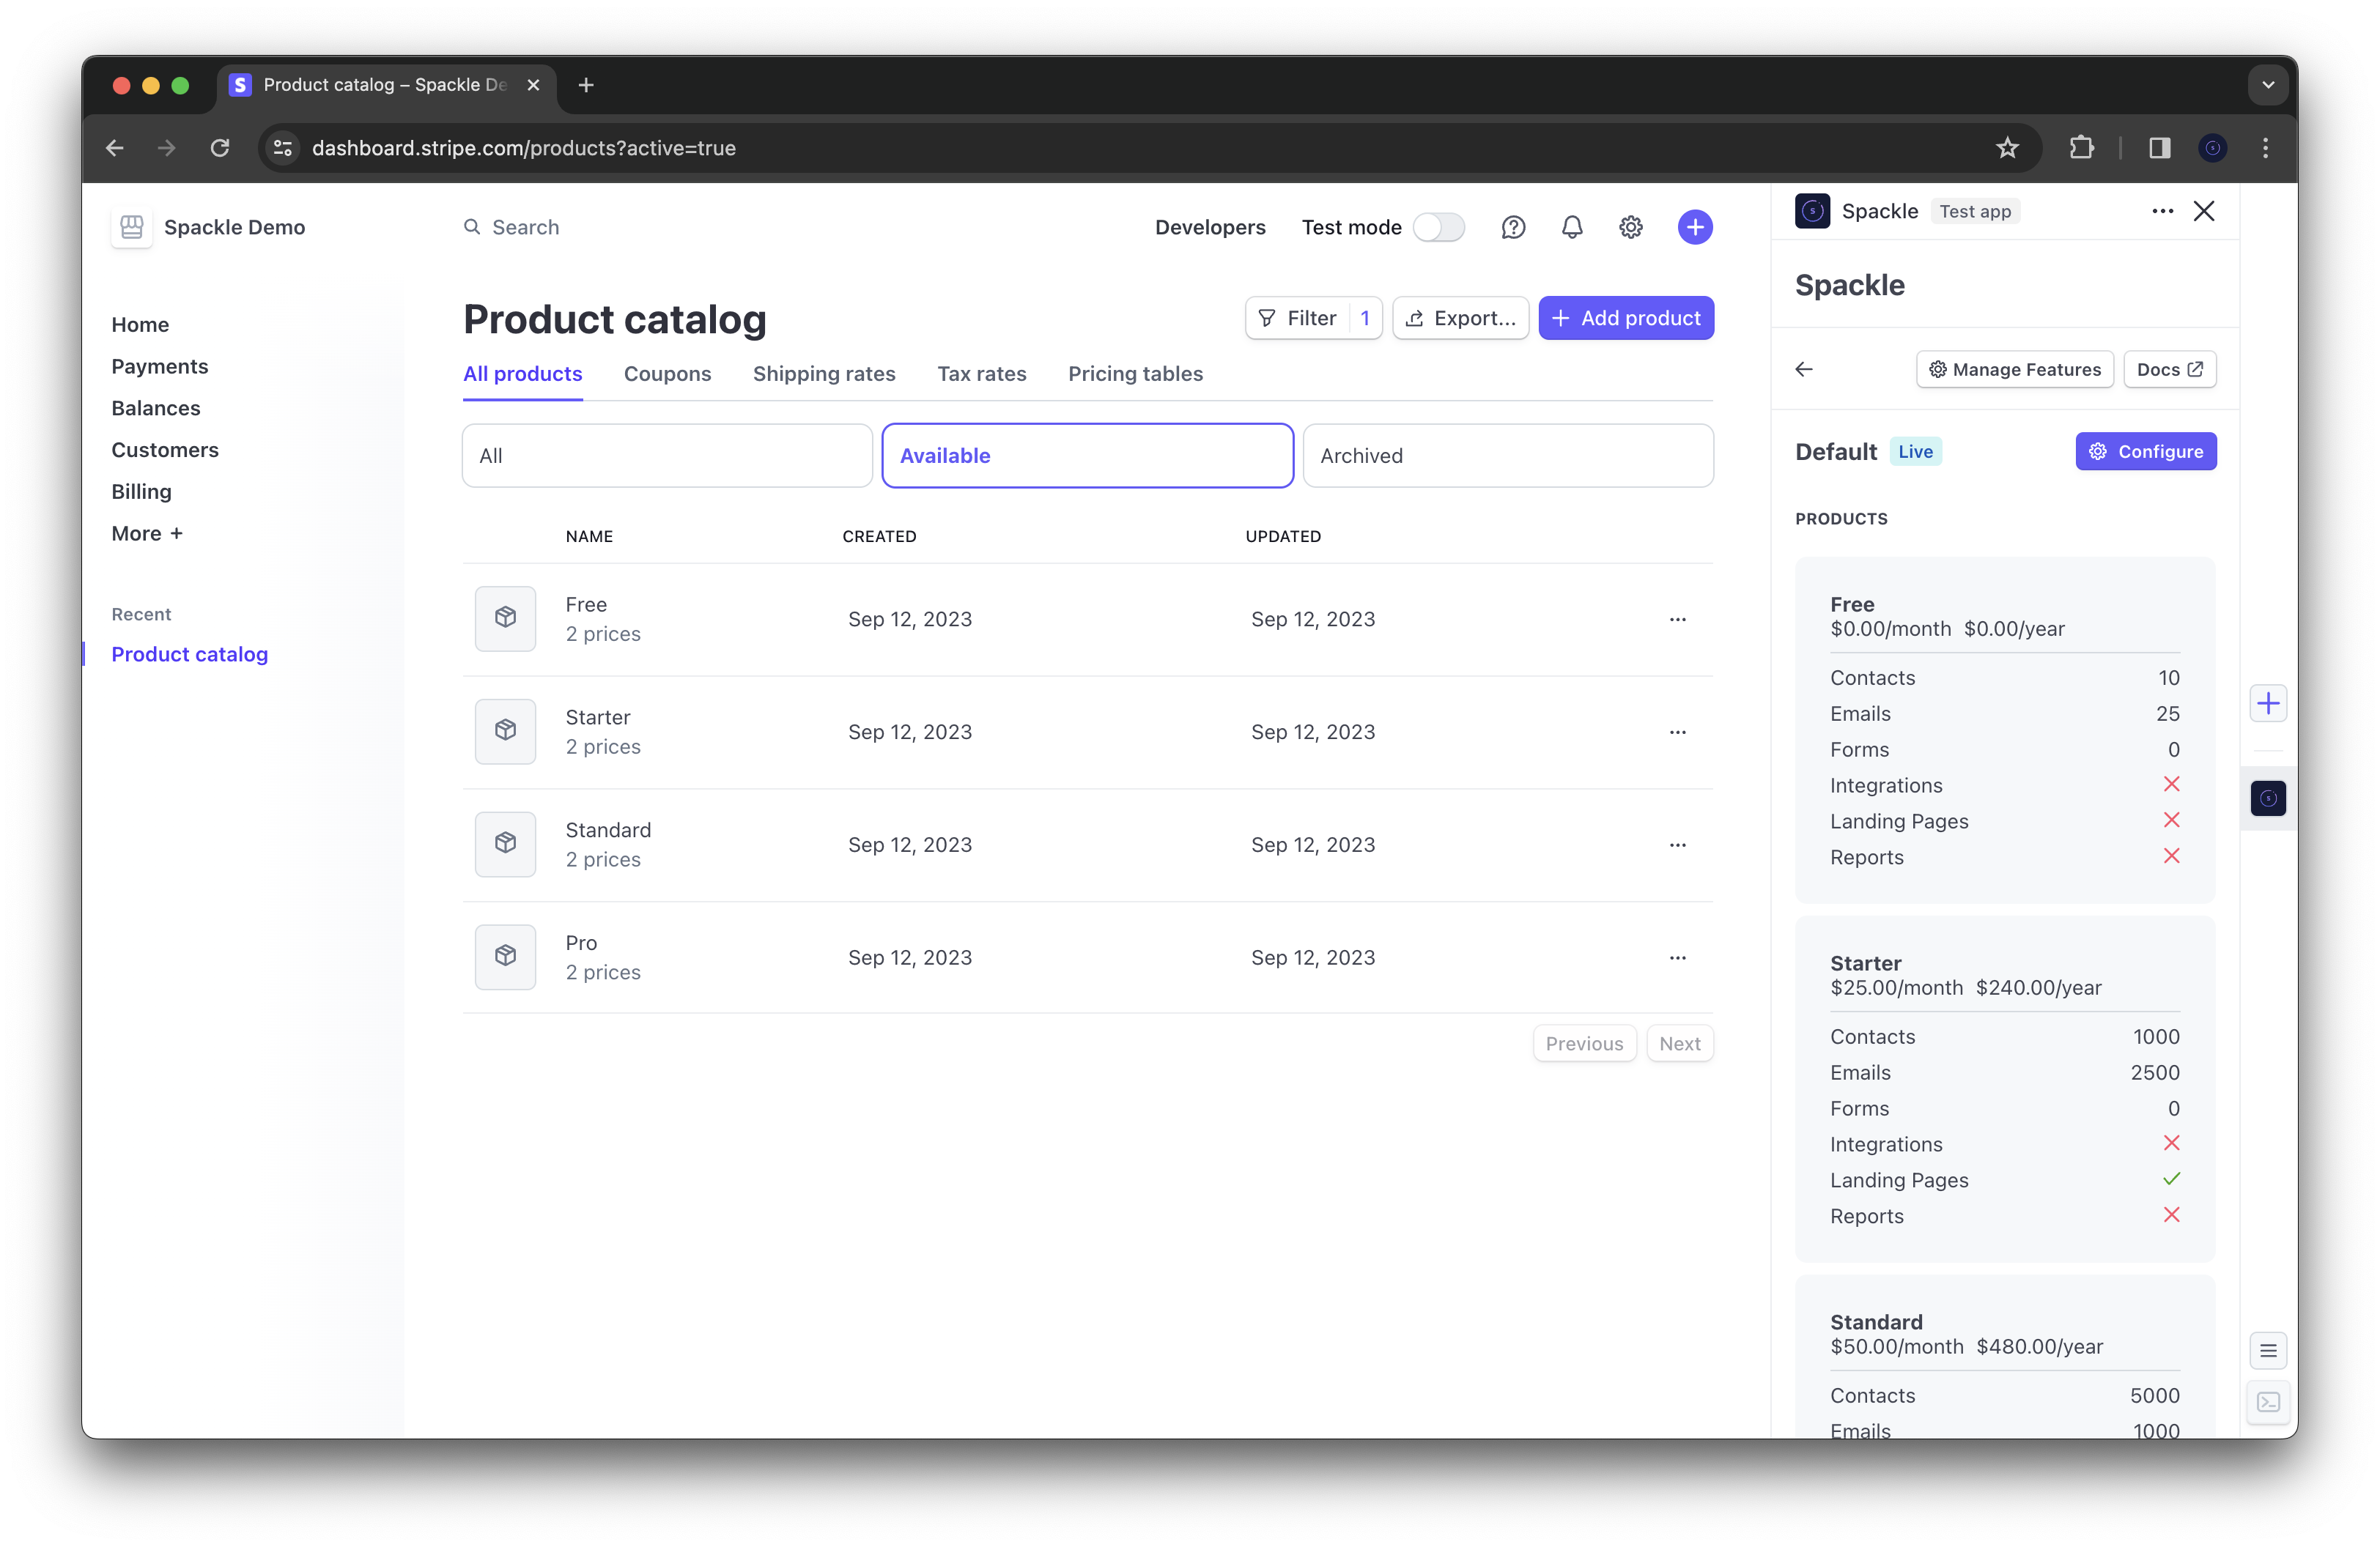Open the Stripe notifications bell
This screenshot has width=2380, height=1547.
1572,227
